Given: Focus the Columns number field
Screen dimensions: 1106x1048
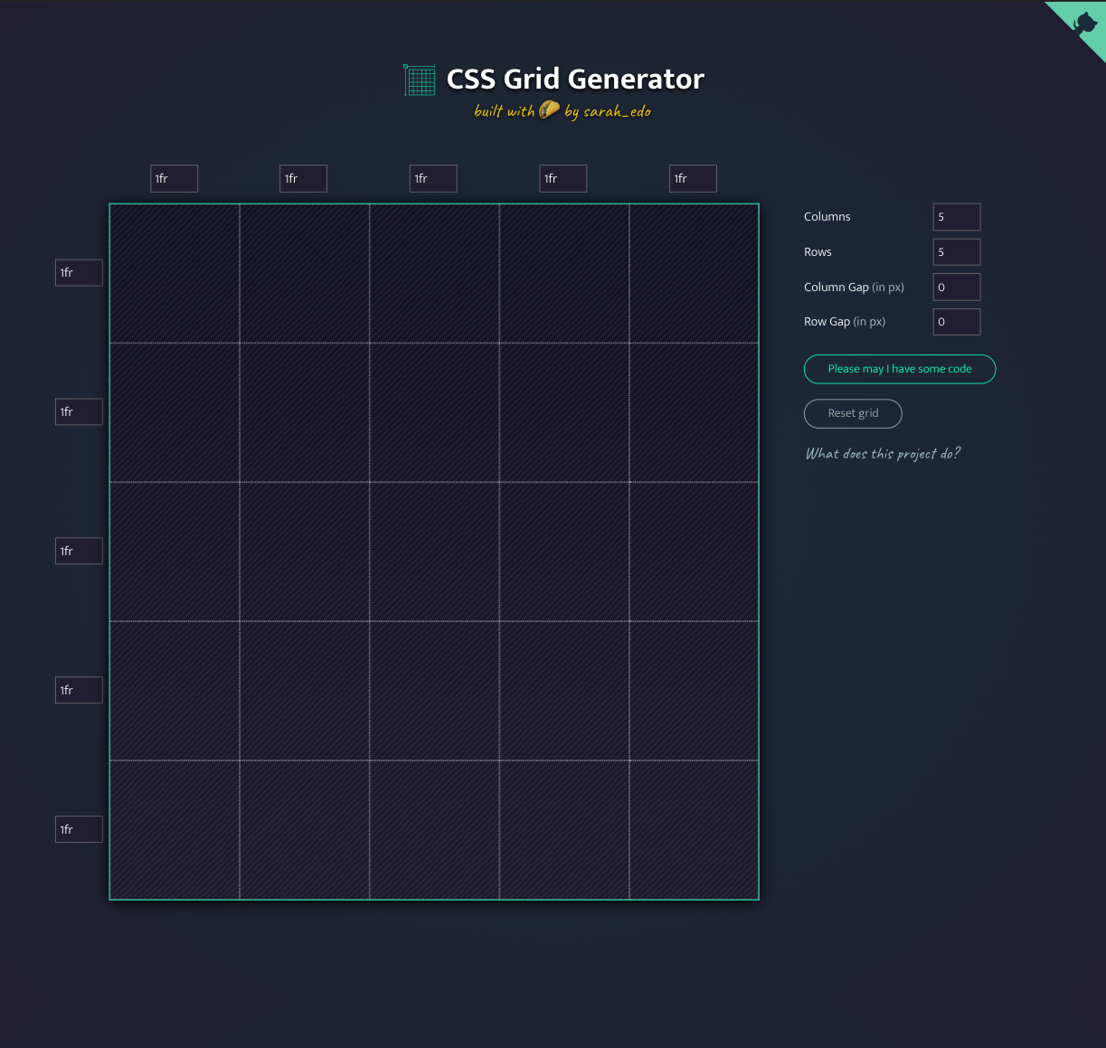Looking at the screenshot, I should click(957, 217).
